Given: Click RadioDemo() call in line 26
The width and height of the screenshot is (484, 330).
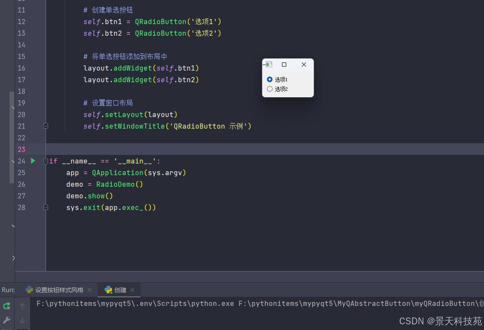Looking at the screenshot, I should tap(119, 185).
